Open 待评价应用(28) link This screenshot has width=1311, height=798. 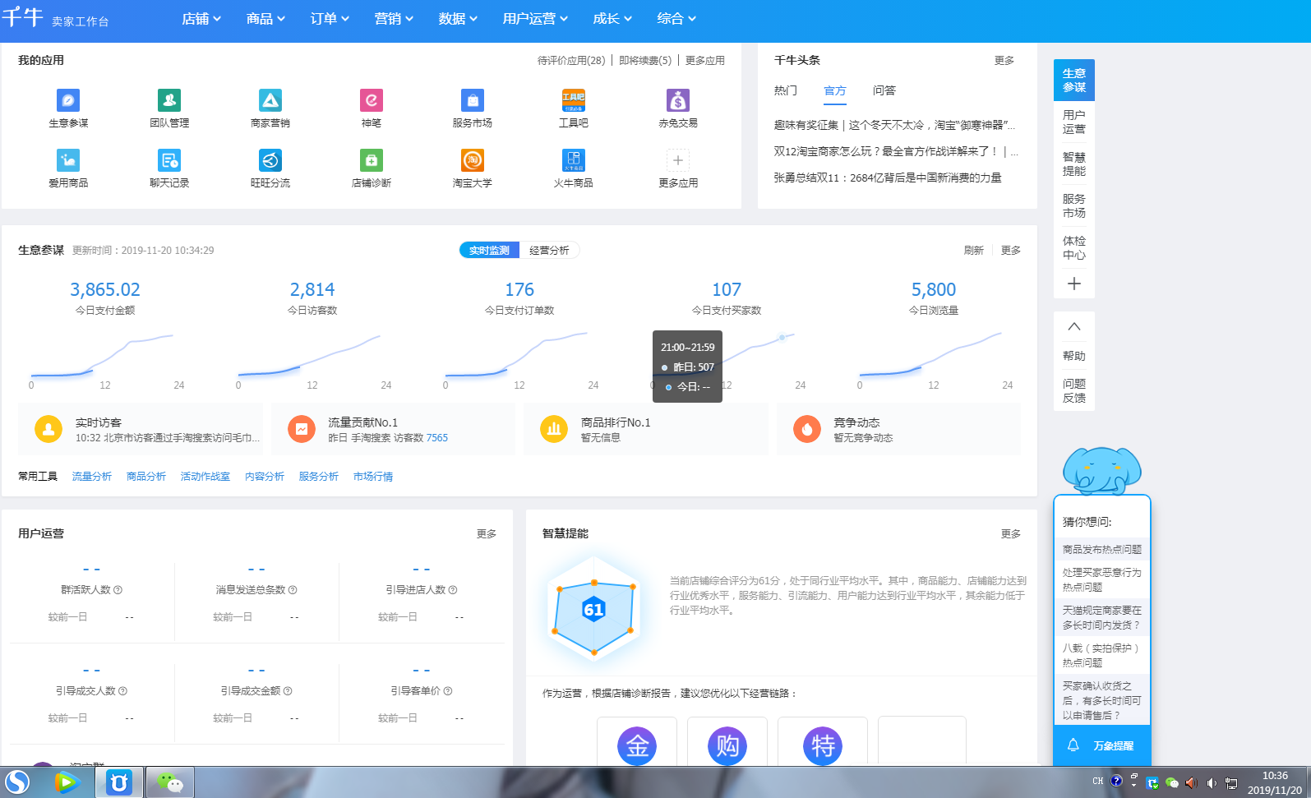[571, 61]
